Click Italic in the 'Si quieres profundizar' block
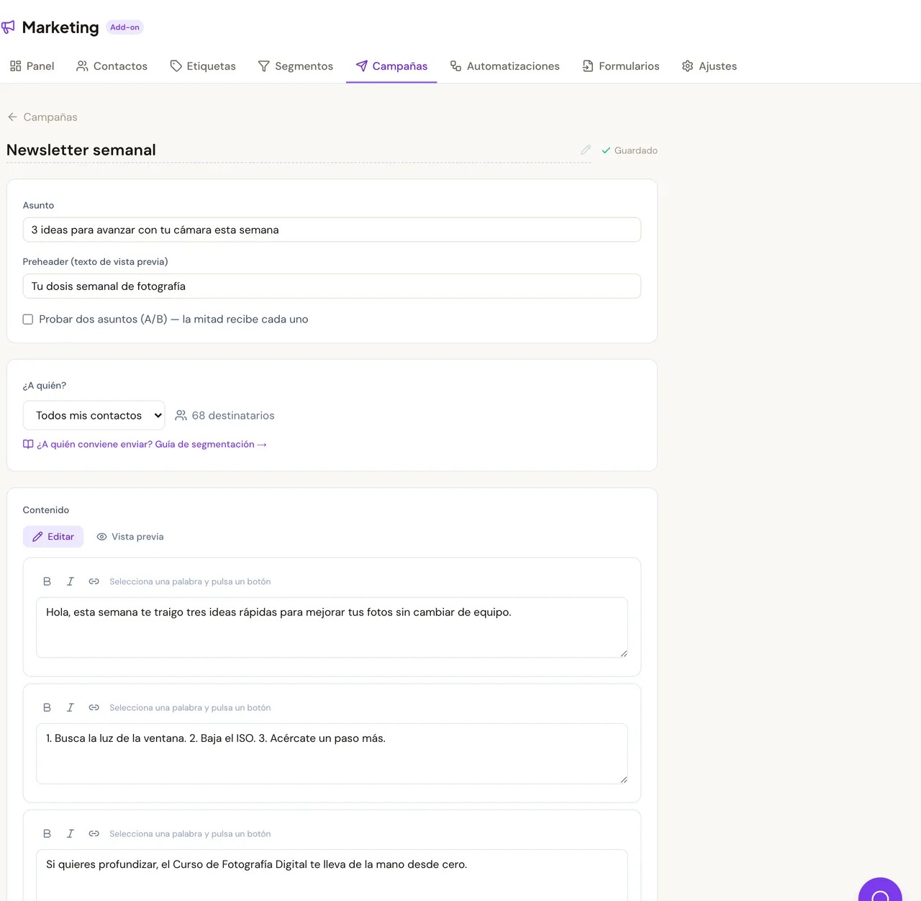 pyautogui.click(x=71, y=833)
